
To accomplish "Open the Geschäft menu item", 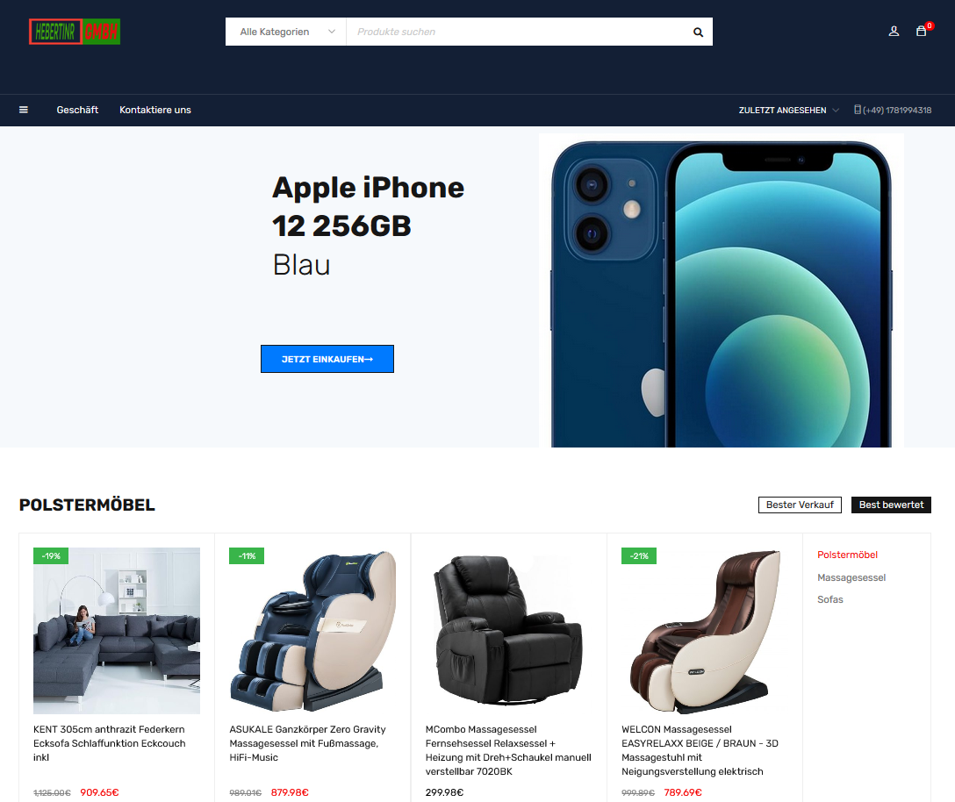I will click(x=77, y=110).
